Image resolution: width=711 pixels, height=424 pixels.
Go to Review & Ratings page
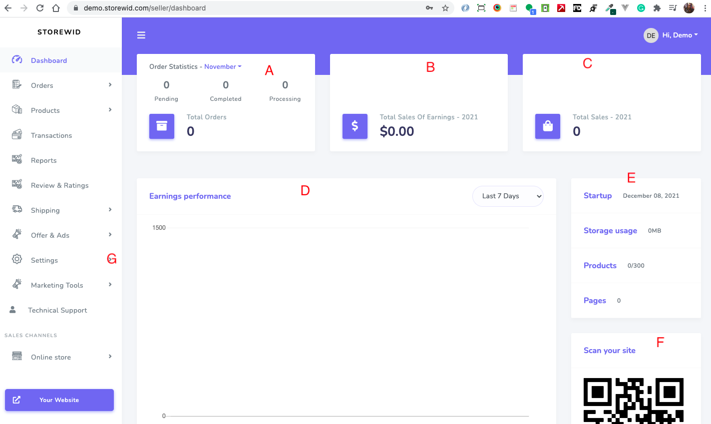(59, 185)
